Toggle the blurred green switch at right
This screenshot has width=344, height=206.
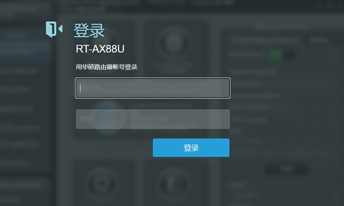coord(276,55)
